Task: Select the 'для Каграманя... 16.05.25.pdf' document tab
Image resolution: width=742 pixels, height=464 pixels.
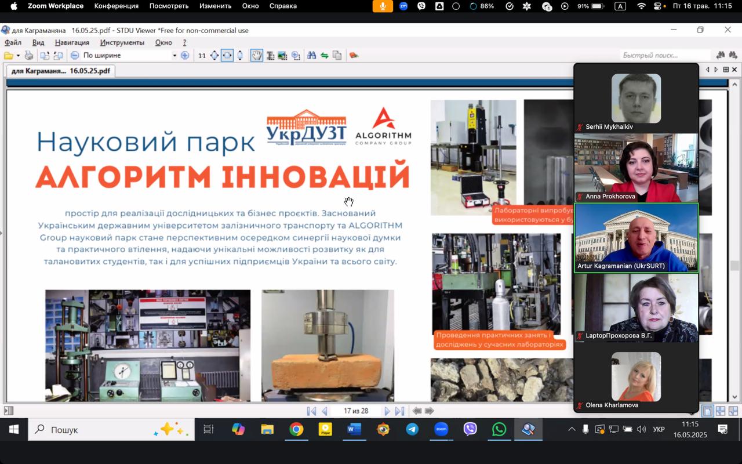Action: (60, 71)
